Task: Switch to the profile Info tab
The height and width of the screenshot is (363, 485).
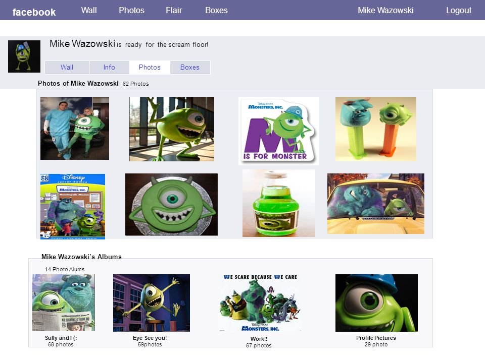Action: pyautogui.click(x=109, y=67)
